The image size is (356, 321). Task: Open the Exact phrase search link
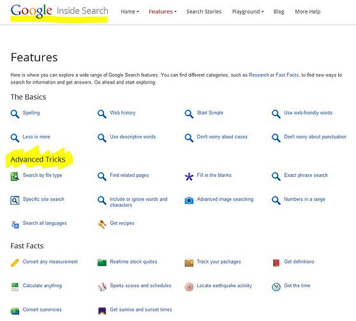click(306, 175)
